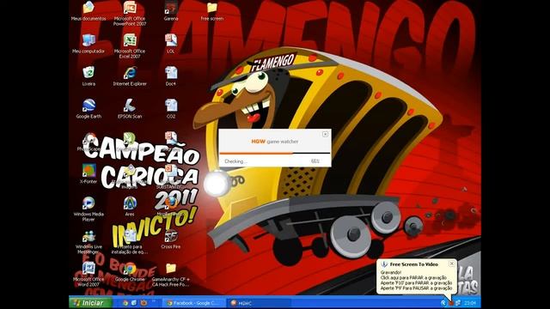Click the HGW game watcher progress bar
The height and width of the screenshot is (309, 550).
(275, 153)
